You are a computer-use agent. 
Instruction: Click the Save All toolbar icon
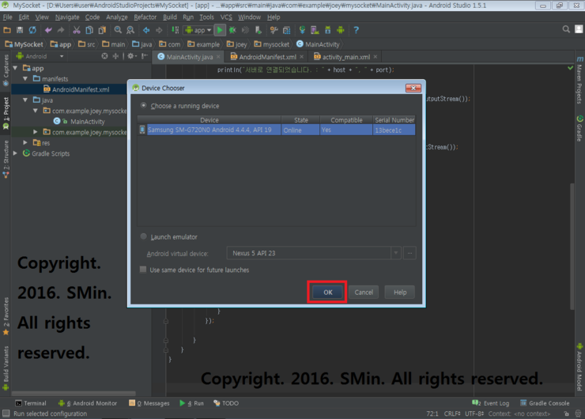tap(20, 30)
